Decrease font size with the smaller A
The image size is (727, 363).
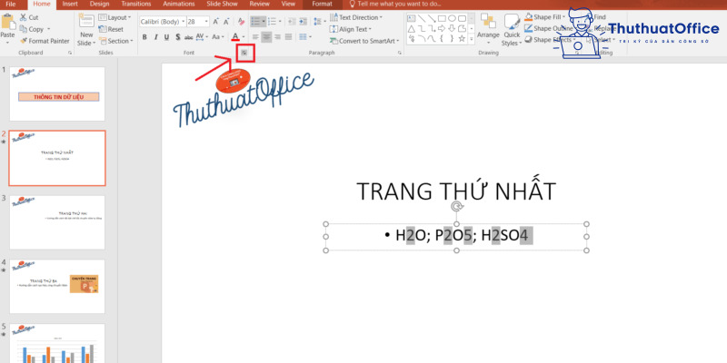pyautogui.click(x=226, y=22)
